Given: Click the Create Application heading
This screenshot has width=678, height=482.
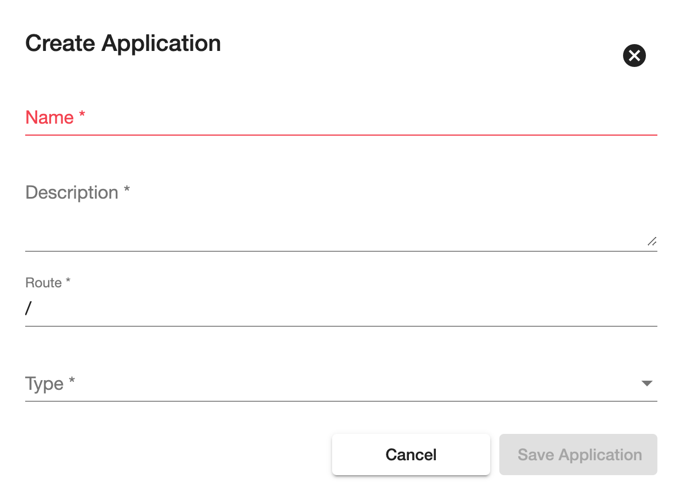Looking at the screenshot, I should [x=123, y=44].
